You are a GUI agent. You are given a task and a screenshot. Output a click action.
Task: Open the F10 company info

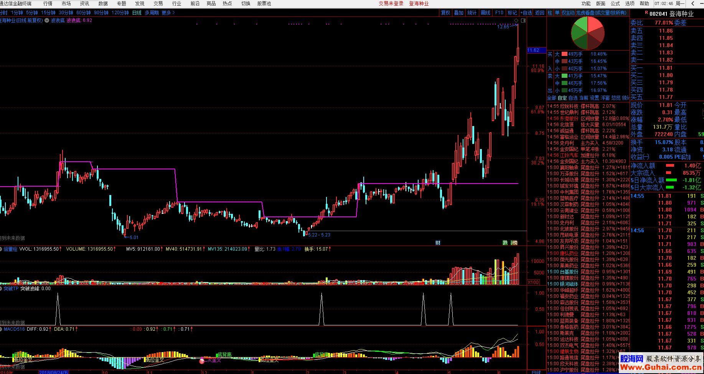click(499, 13)
